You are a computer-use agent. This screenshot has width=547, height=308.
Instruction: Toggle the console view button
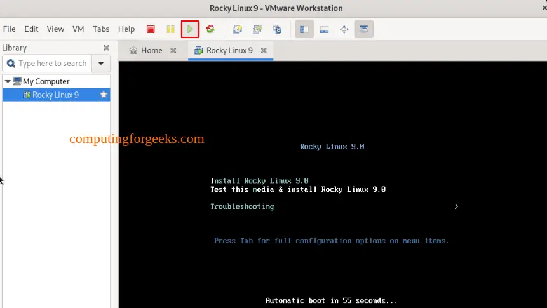tap(364, 29)
